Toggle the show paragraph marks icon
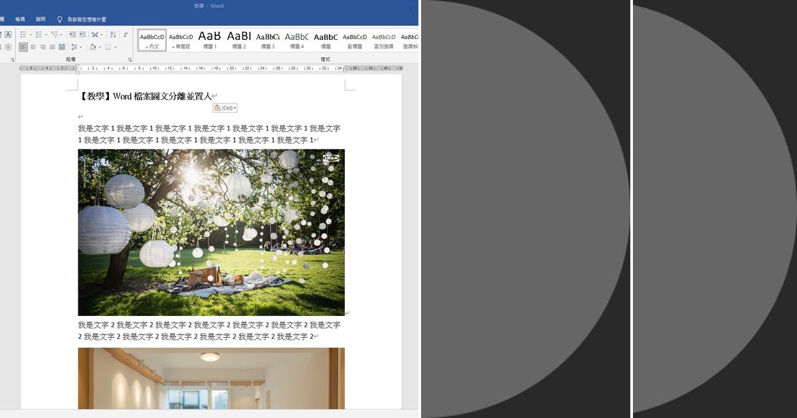This screenshot has width=797, height=418. pos(126,35)
